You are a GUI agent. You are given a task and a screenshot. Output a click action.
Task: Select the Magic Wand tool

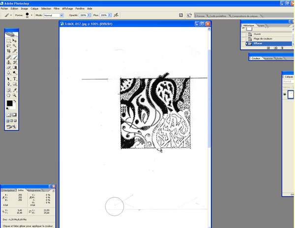[14, 46]
